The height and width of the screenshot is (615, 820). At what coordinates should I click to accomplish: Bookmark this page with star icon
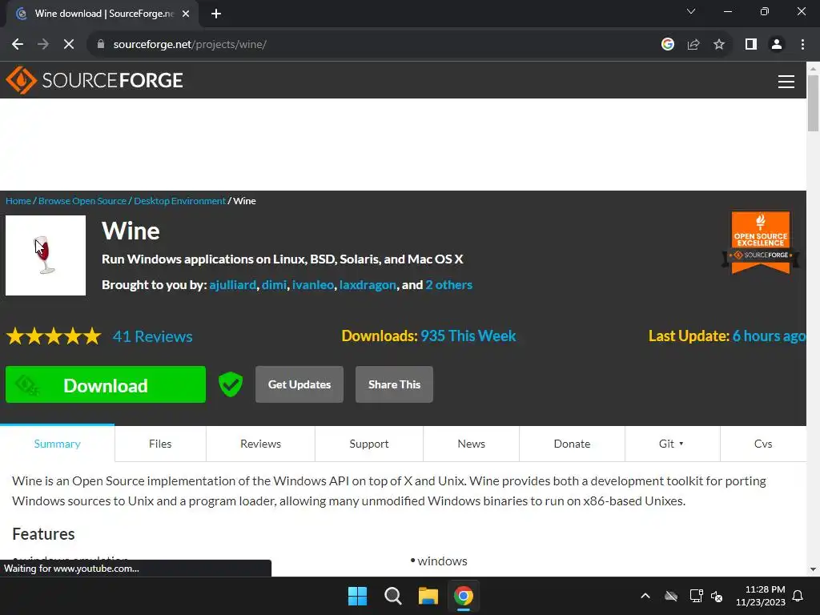click(719, 45)
